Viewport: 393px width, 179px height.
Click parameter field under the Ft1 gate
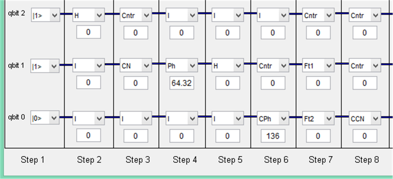pos(318,83)
